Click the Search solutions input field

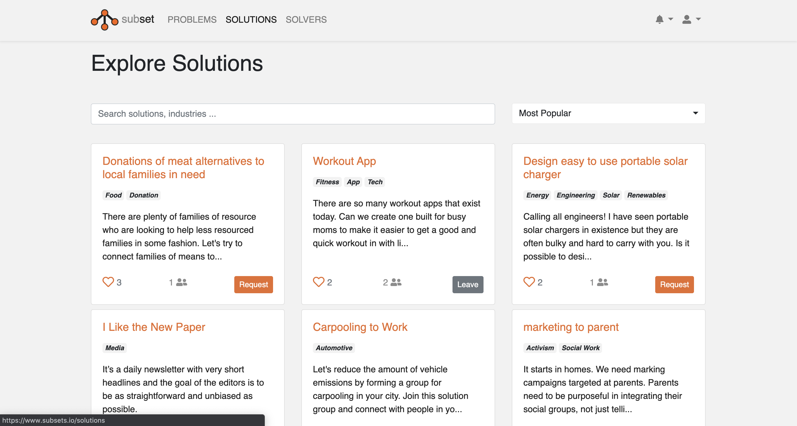click(x=292, y=114)
